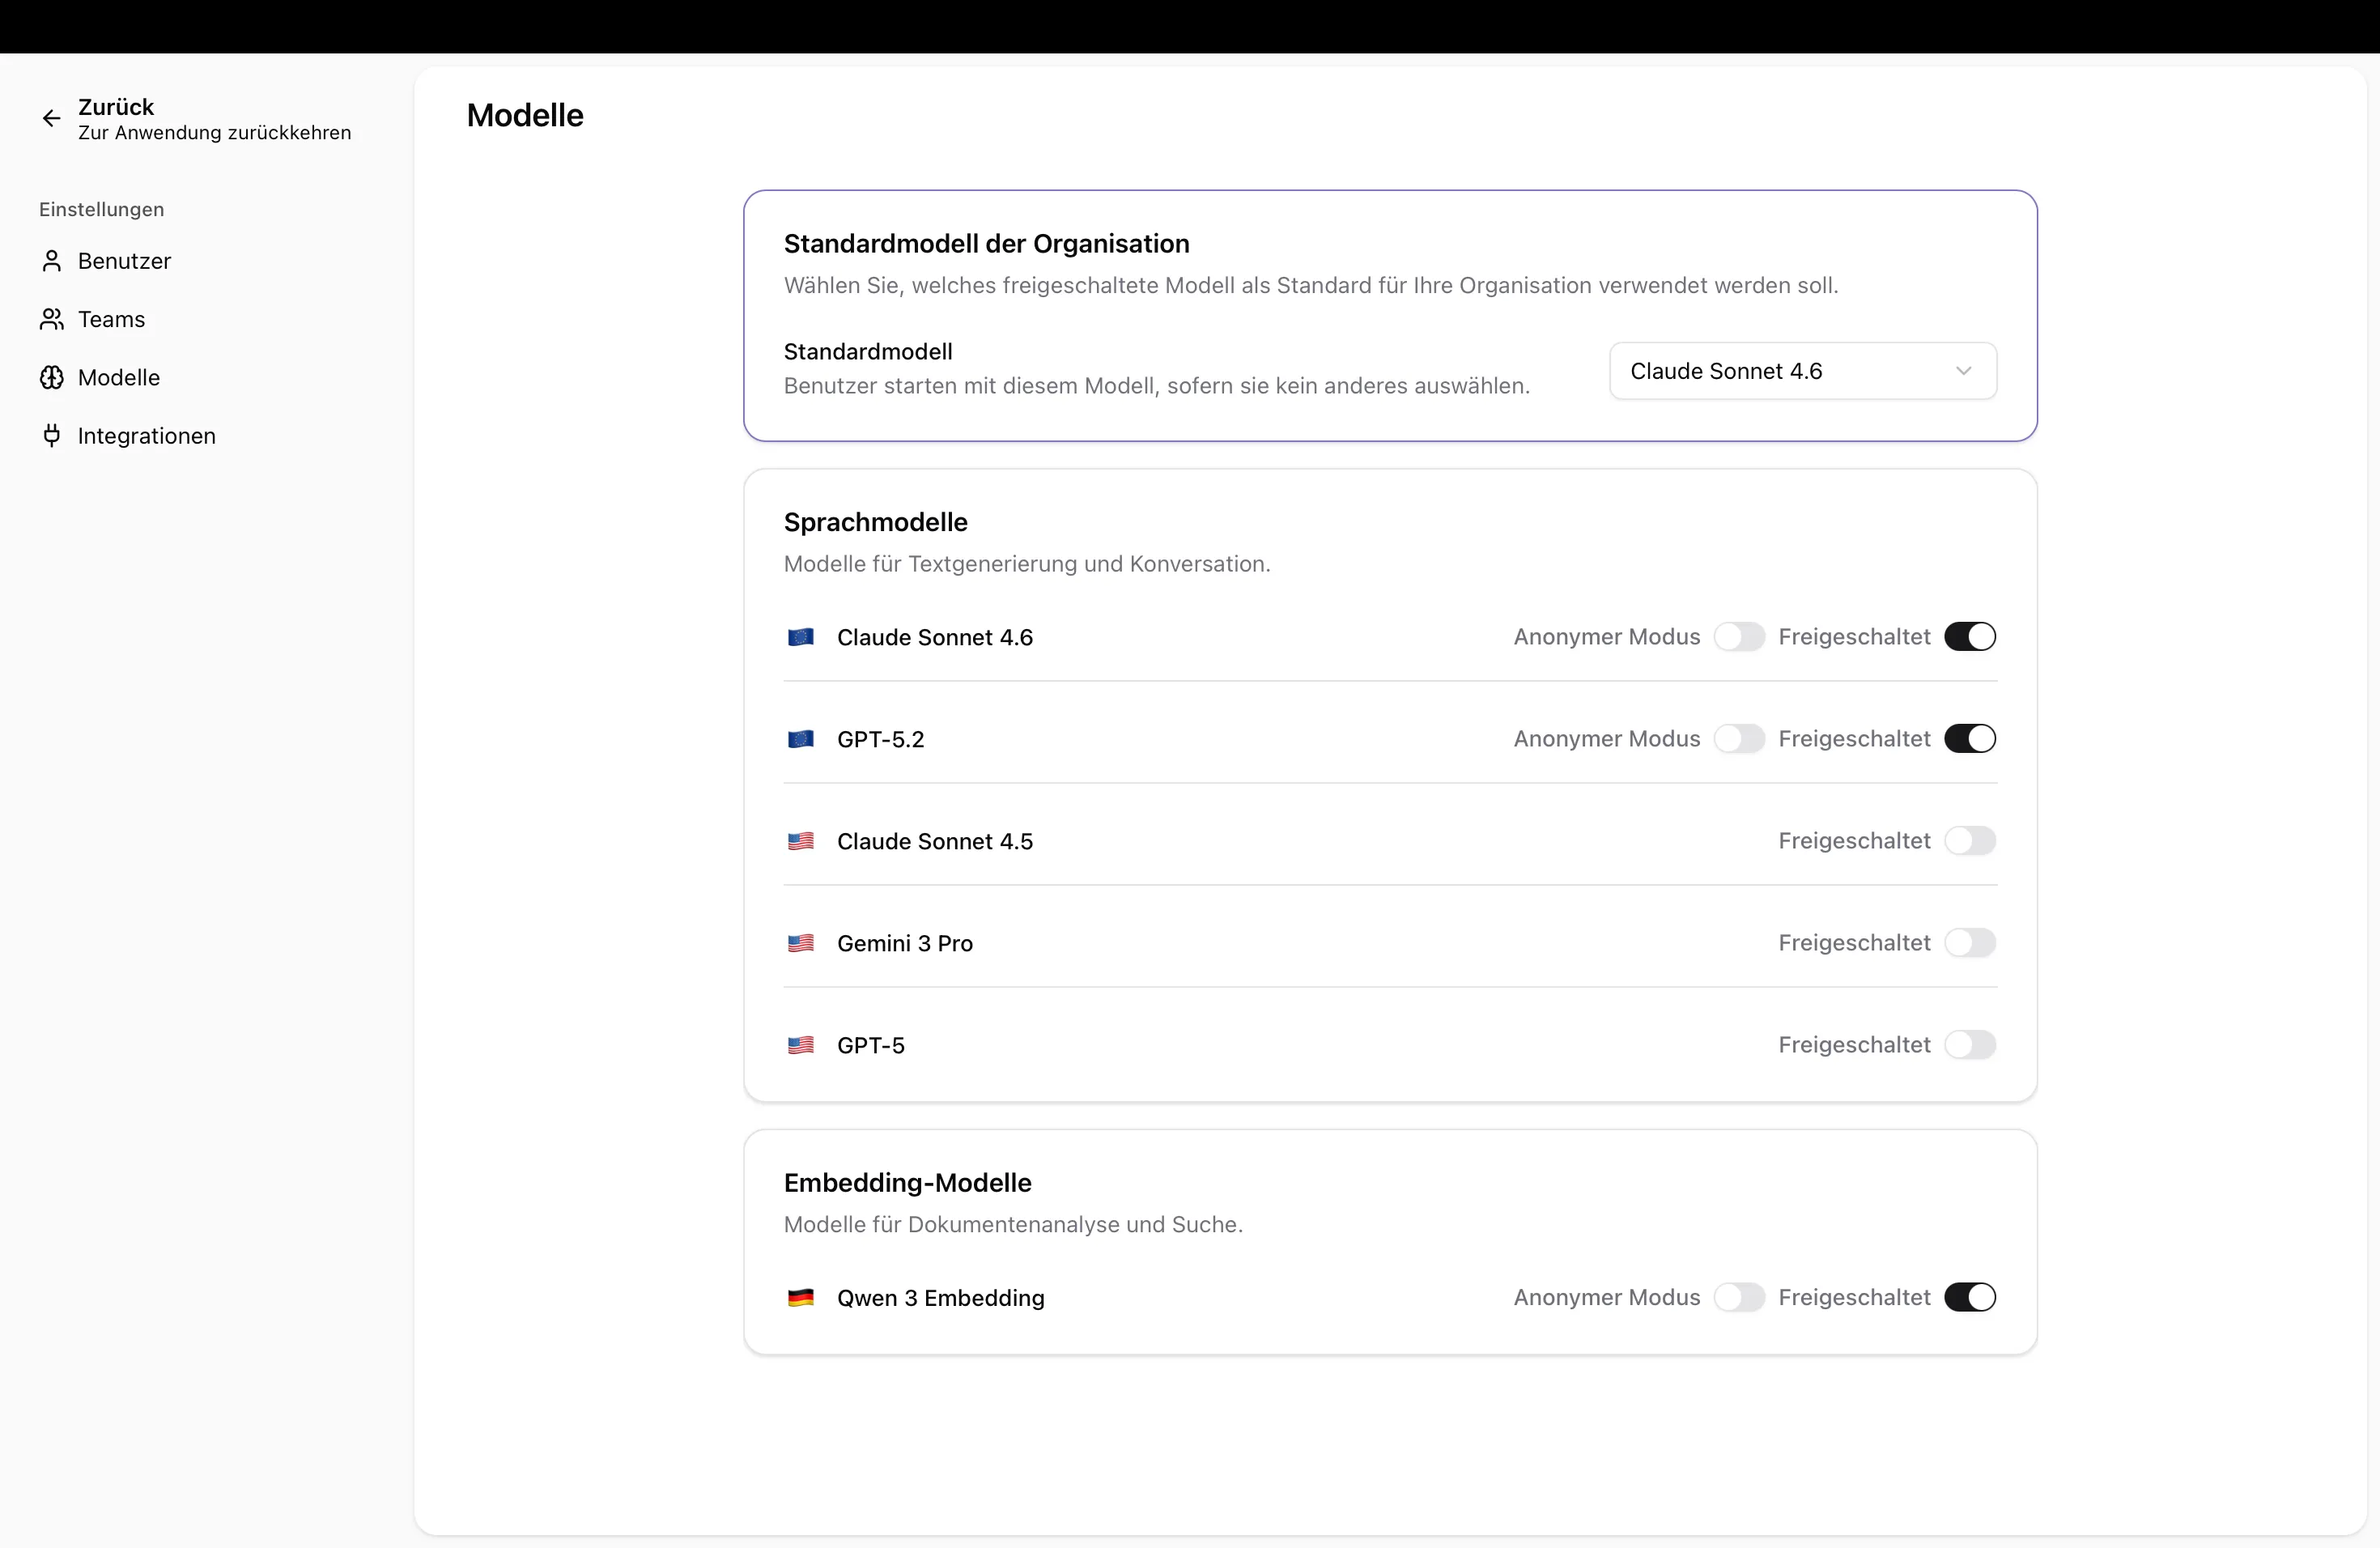Open Integrationen via its sidebar icon

(52, 435)
